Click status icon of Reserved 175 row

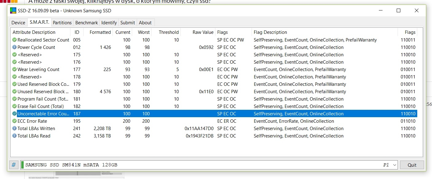tap(14, 55)
